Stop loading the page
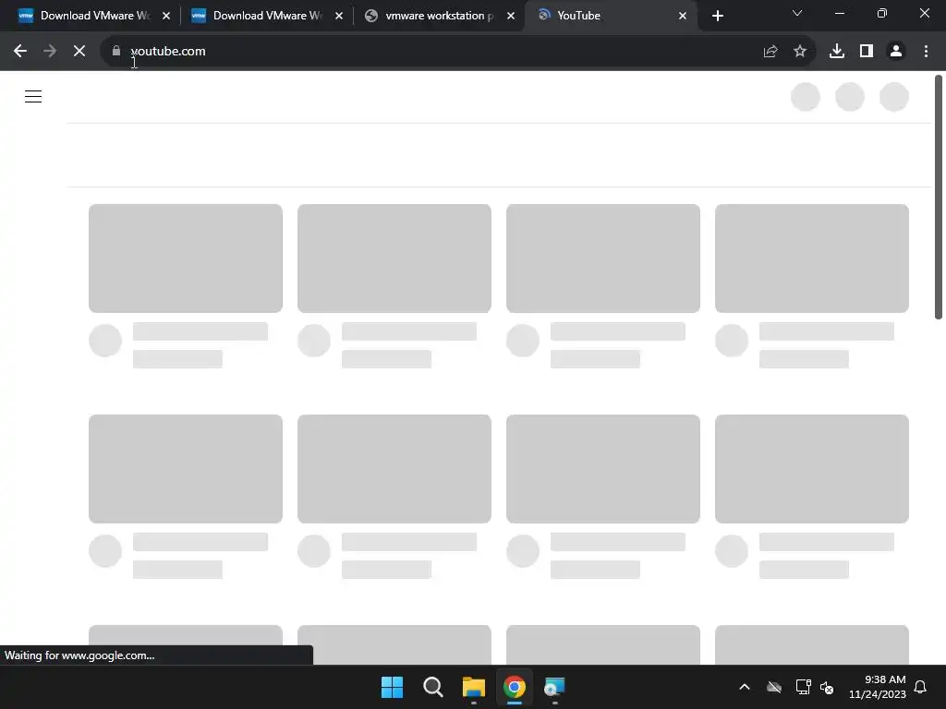 (79, 52)
